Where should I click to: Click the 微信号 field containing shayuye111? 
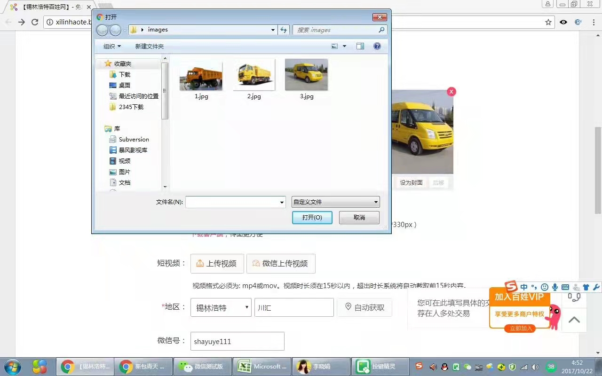click(x=238, y=341)
